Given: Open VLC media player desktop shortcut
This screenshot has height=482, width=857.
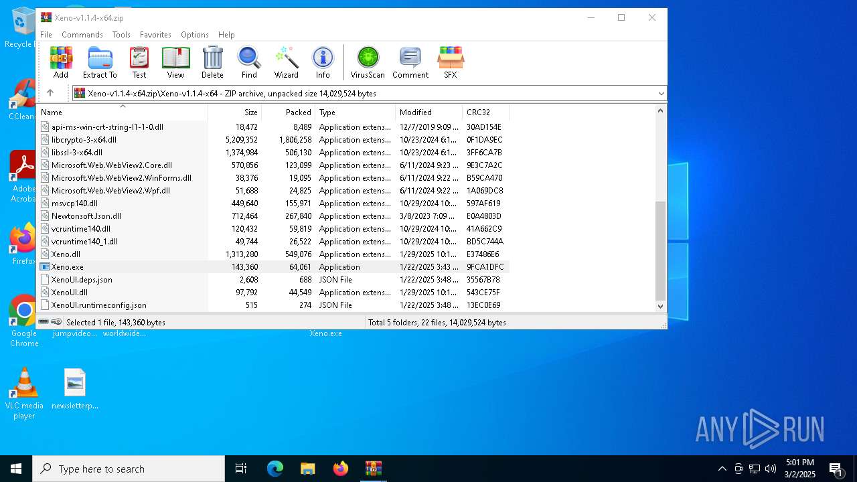Looking at the screenshot, I should pyautogui.click(x=24, y=394).
